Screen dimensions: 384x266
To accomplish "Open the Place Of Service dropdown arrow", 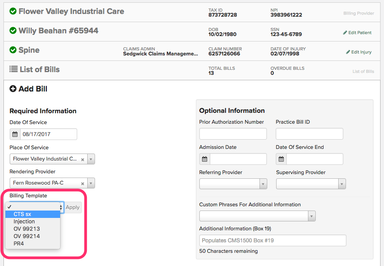I will 91,159.
